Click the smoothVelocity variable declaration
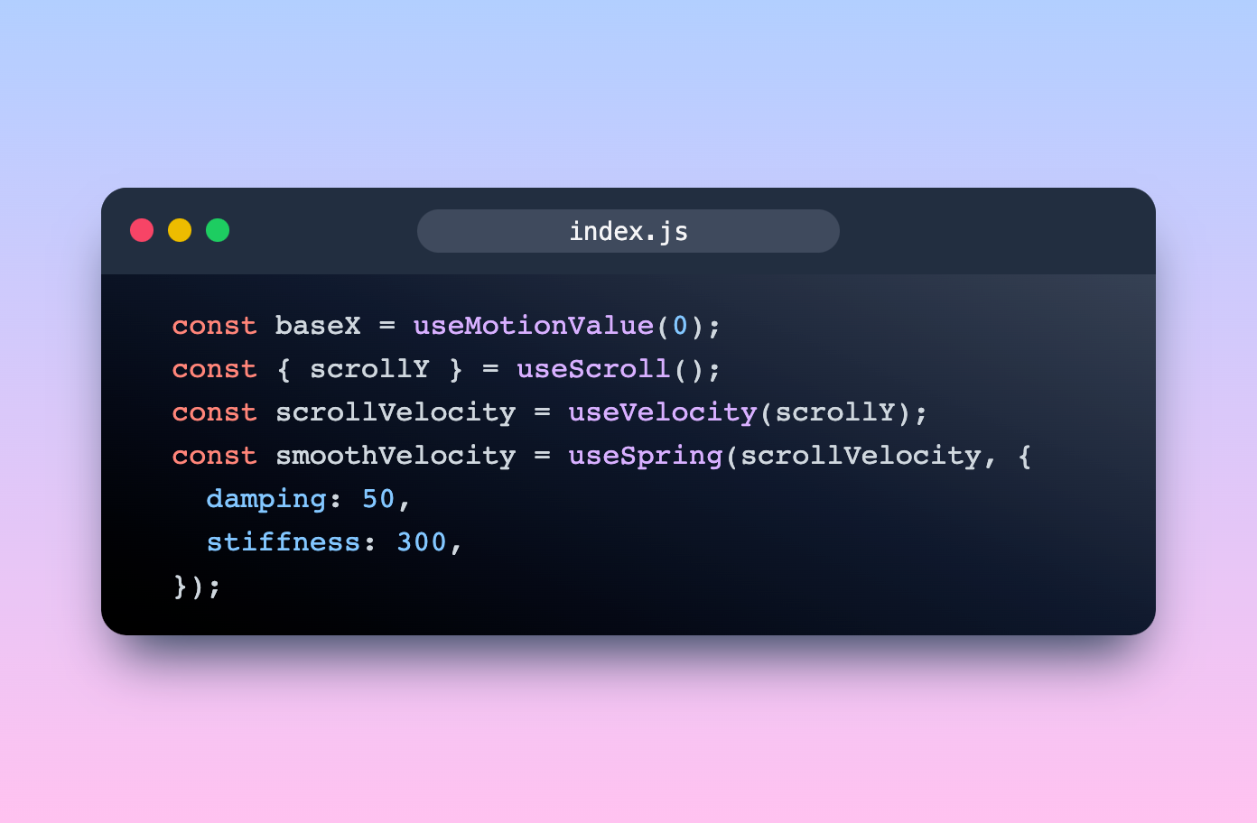 click(396, 456)
